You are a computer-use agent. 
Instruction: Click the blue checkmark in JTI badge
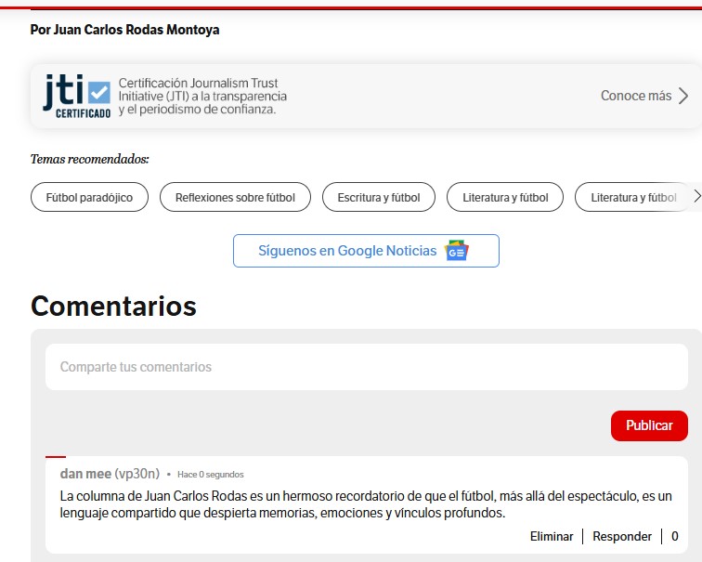coord(98,93)
